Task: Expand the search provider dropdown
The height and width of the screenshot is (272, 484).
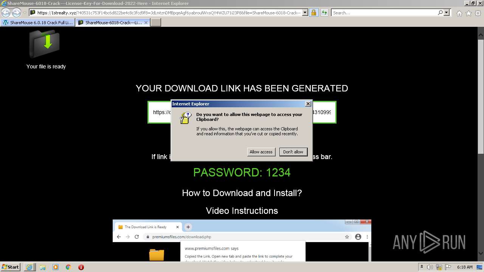Action: click(447, 12)
